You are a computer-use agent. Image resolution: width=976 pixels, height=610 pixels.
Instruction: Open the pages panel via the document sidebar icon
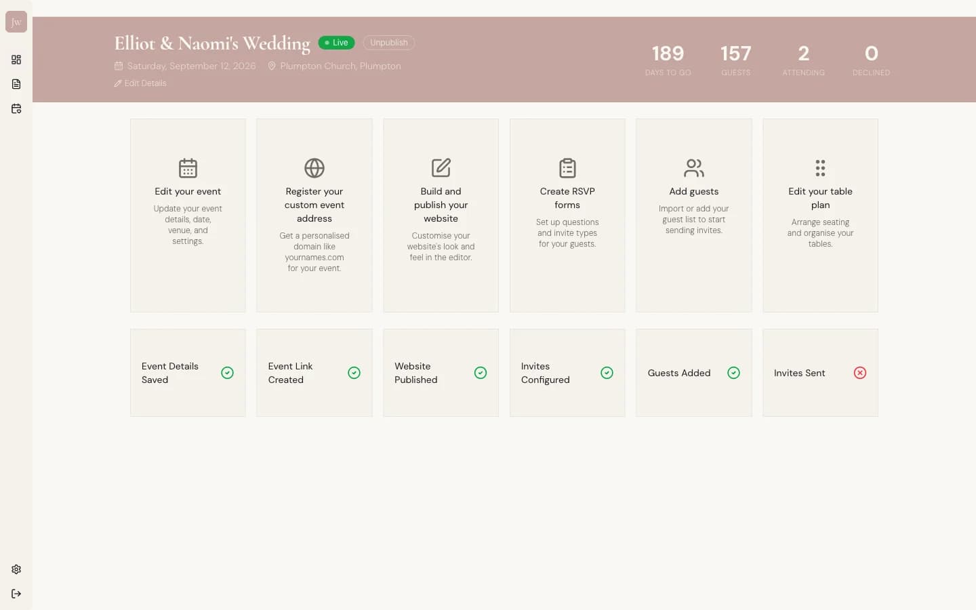[16, 84]
